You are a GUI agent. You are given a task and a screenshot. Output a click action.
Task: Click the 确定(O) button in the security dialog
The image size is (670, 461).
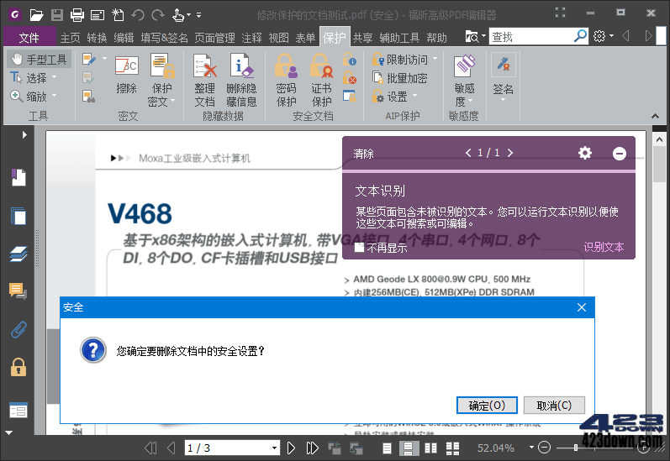(x=487, y=405)
